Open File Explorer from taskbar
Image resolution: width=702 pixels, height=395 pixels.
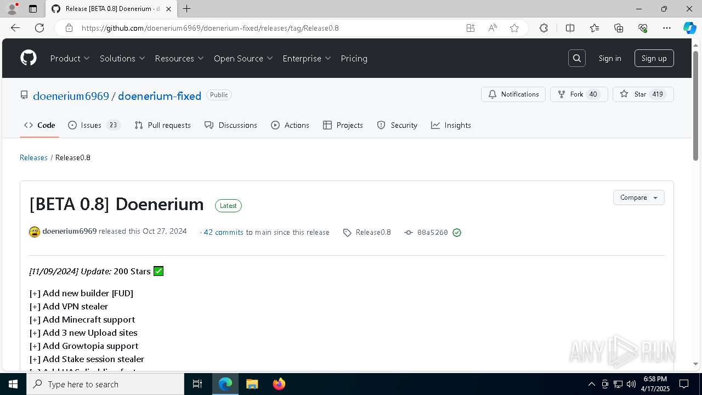coord(252,384)
